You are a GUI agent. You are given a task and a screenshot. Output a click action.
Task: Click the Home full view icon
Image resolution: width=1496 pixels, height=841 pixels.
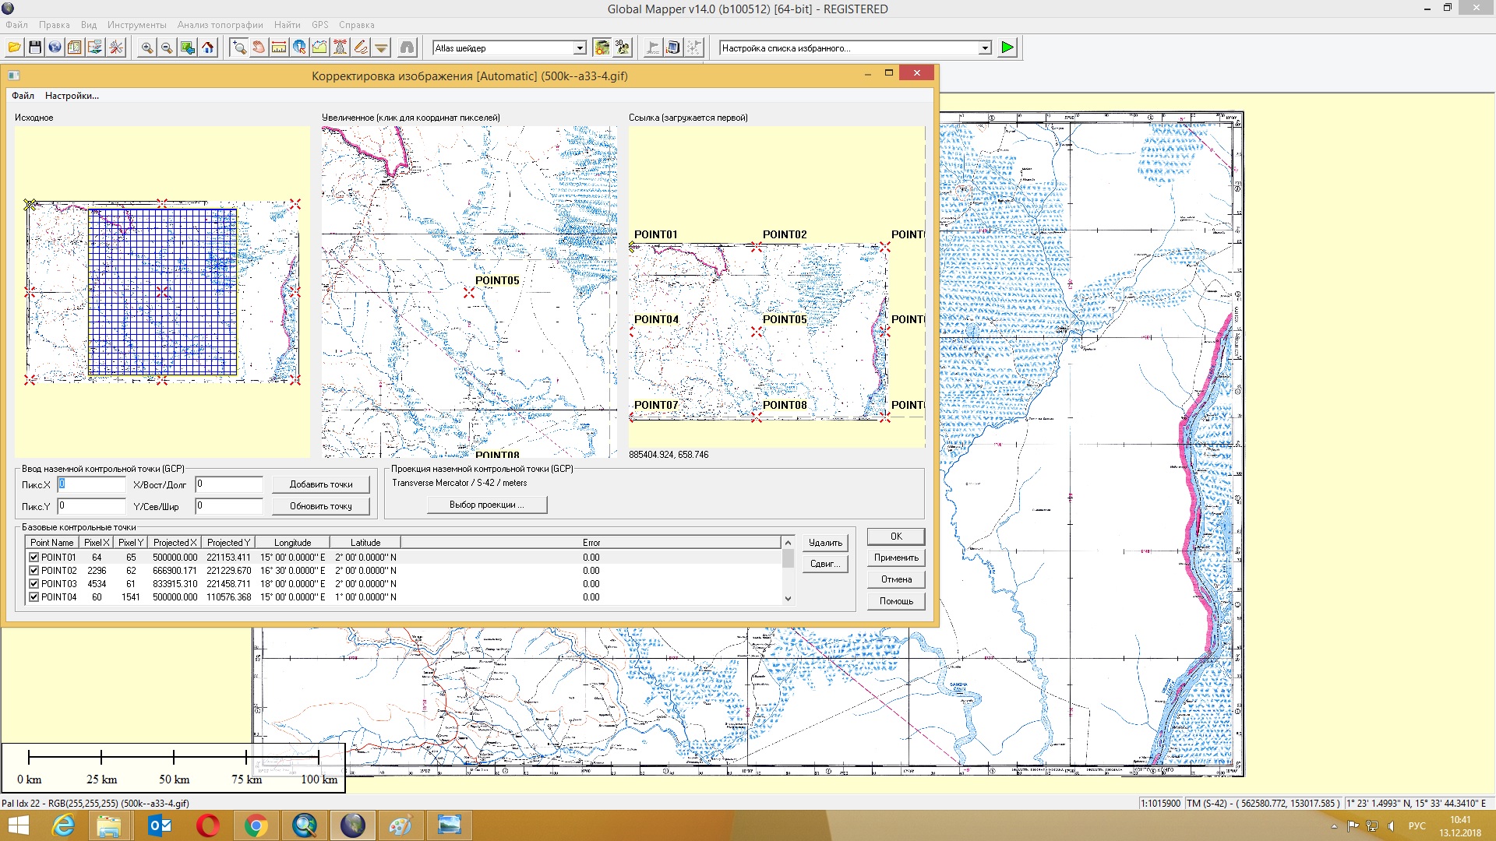click(208, 48)
